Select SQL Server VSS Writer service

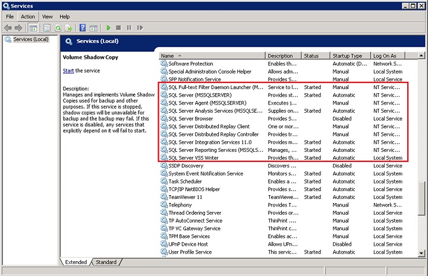[x=193, y=158]
